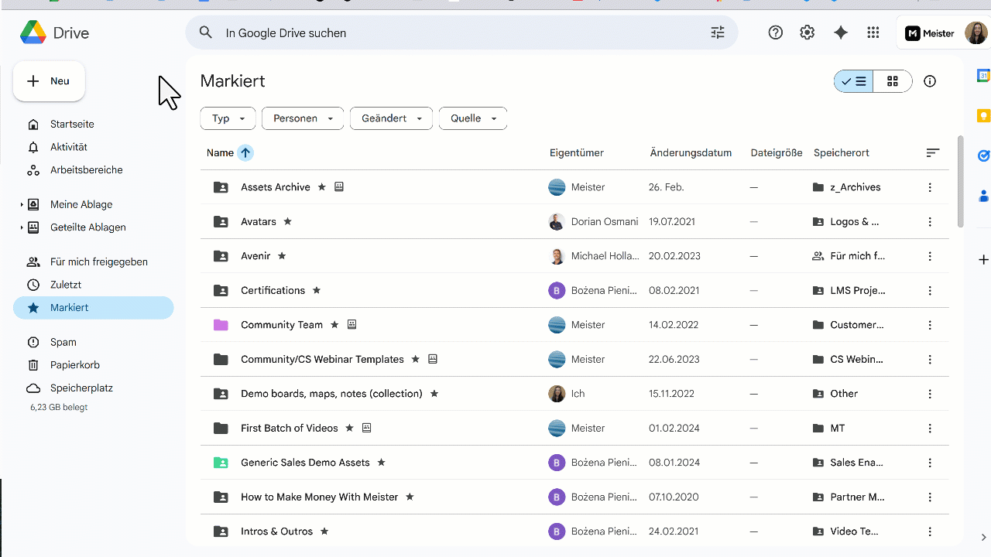Open more actions for Assets Archive
Viewport: 991px width, 557px height.
pos(930,187)
